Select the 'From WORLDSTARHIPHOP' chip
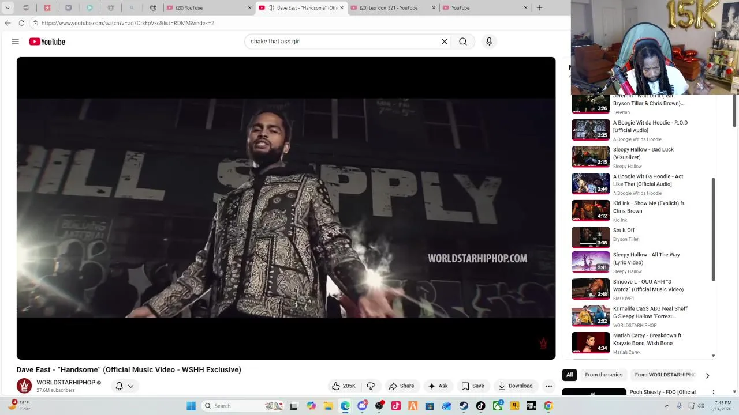 [665, 375]
